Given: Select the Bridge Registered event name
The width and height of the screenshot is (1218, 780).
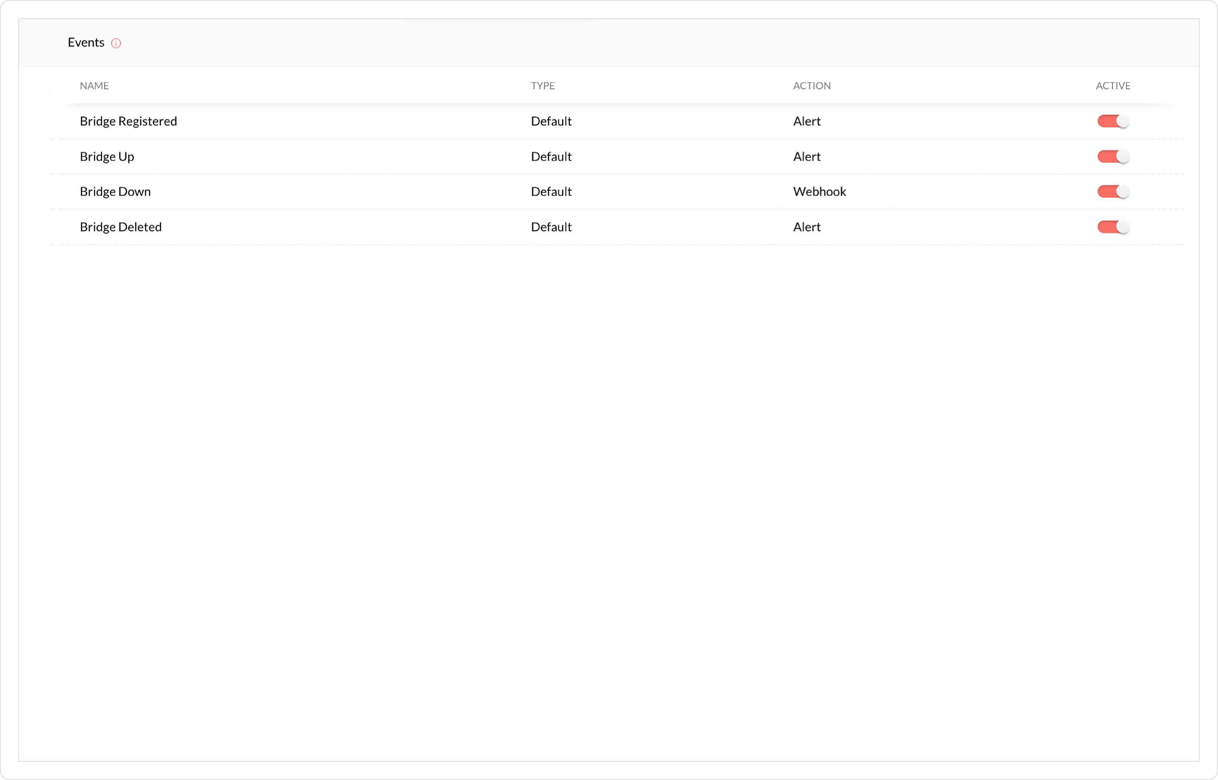Looking at the screenshot, I should coord(128,121).
